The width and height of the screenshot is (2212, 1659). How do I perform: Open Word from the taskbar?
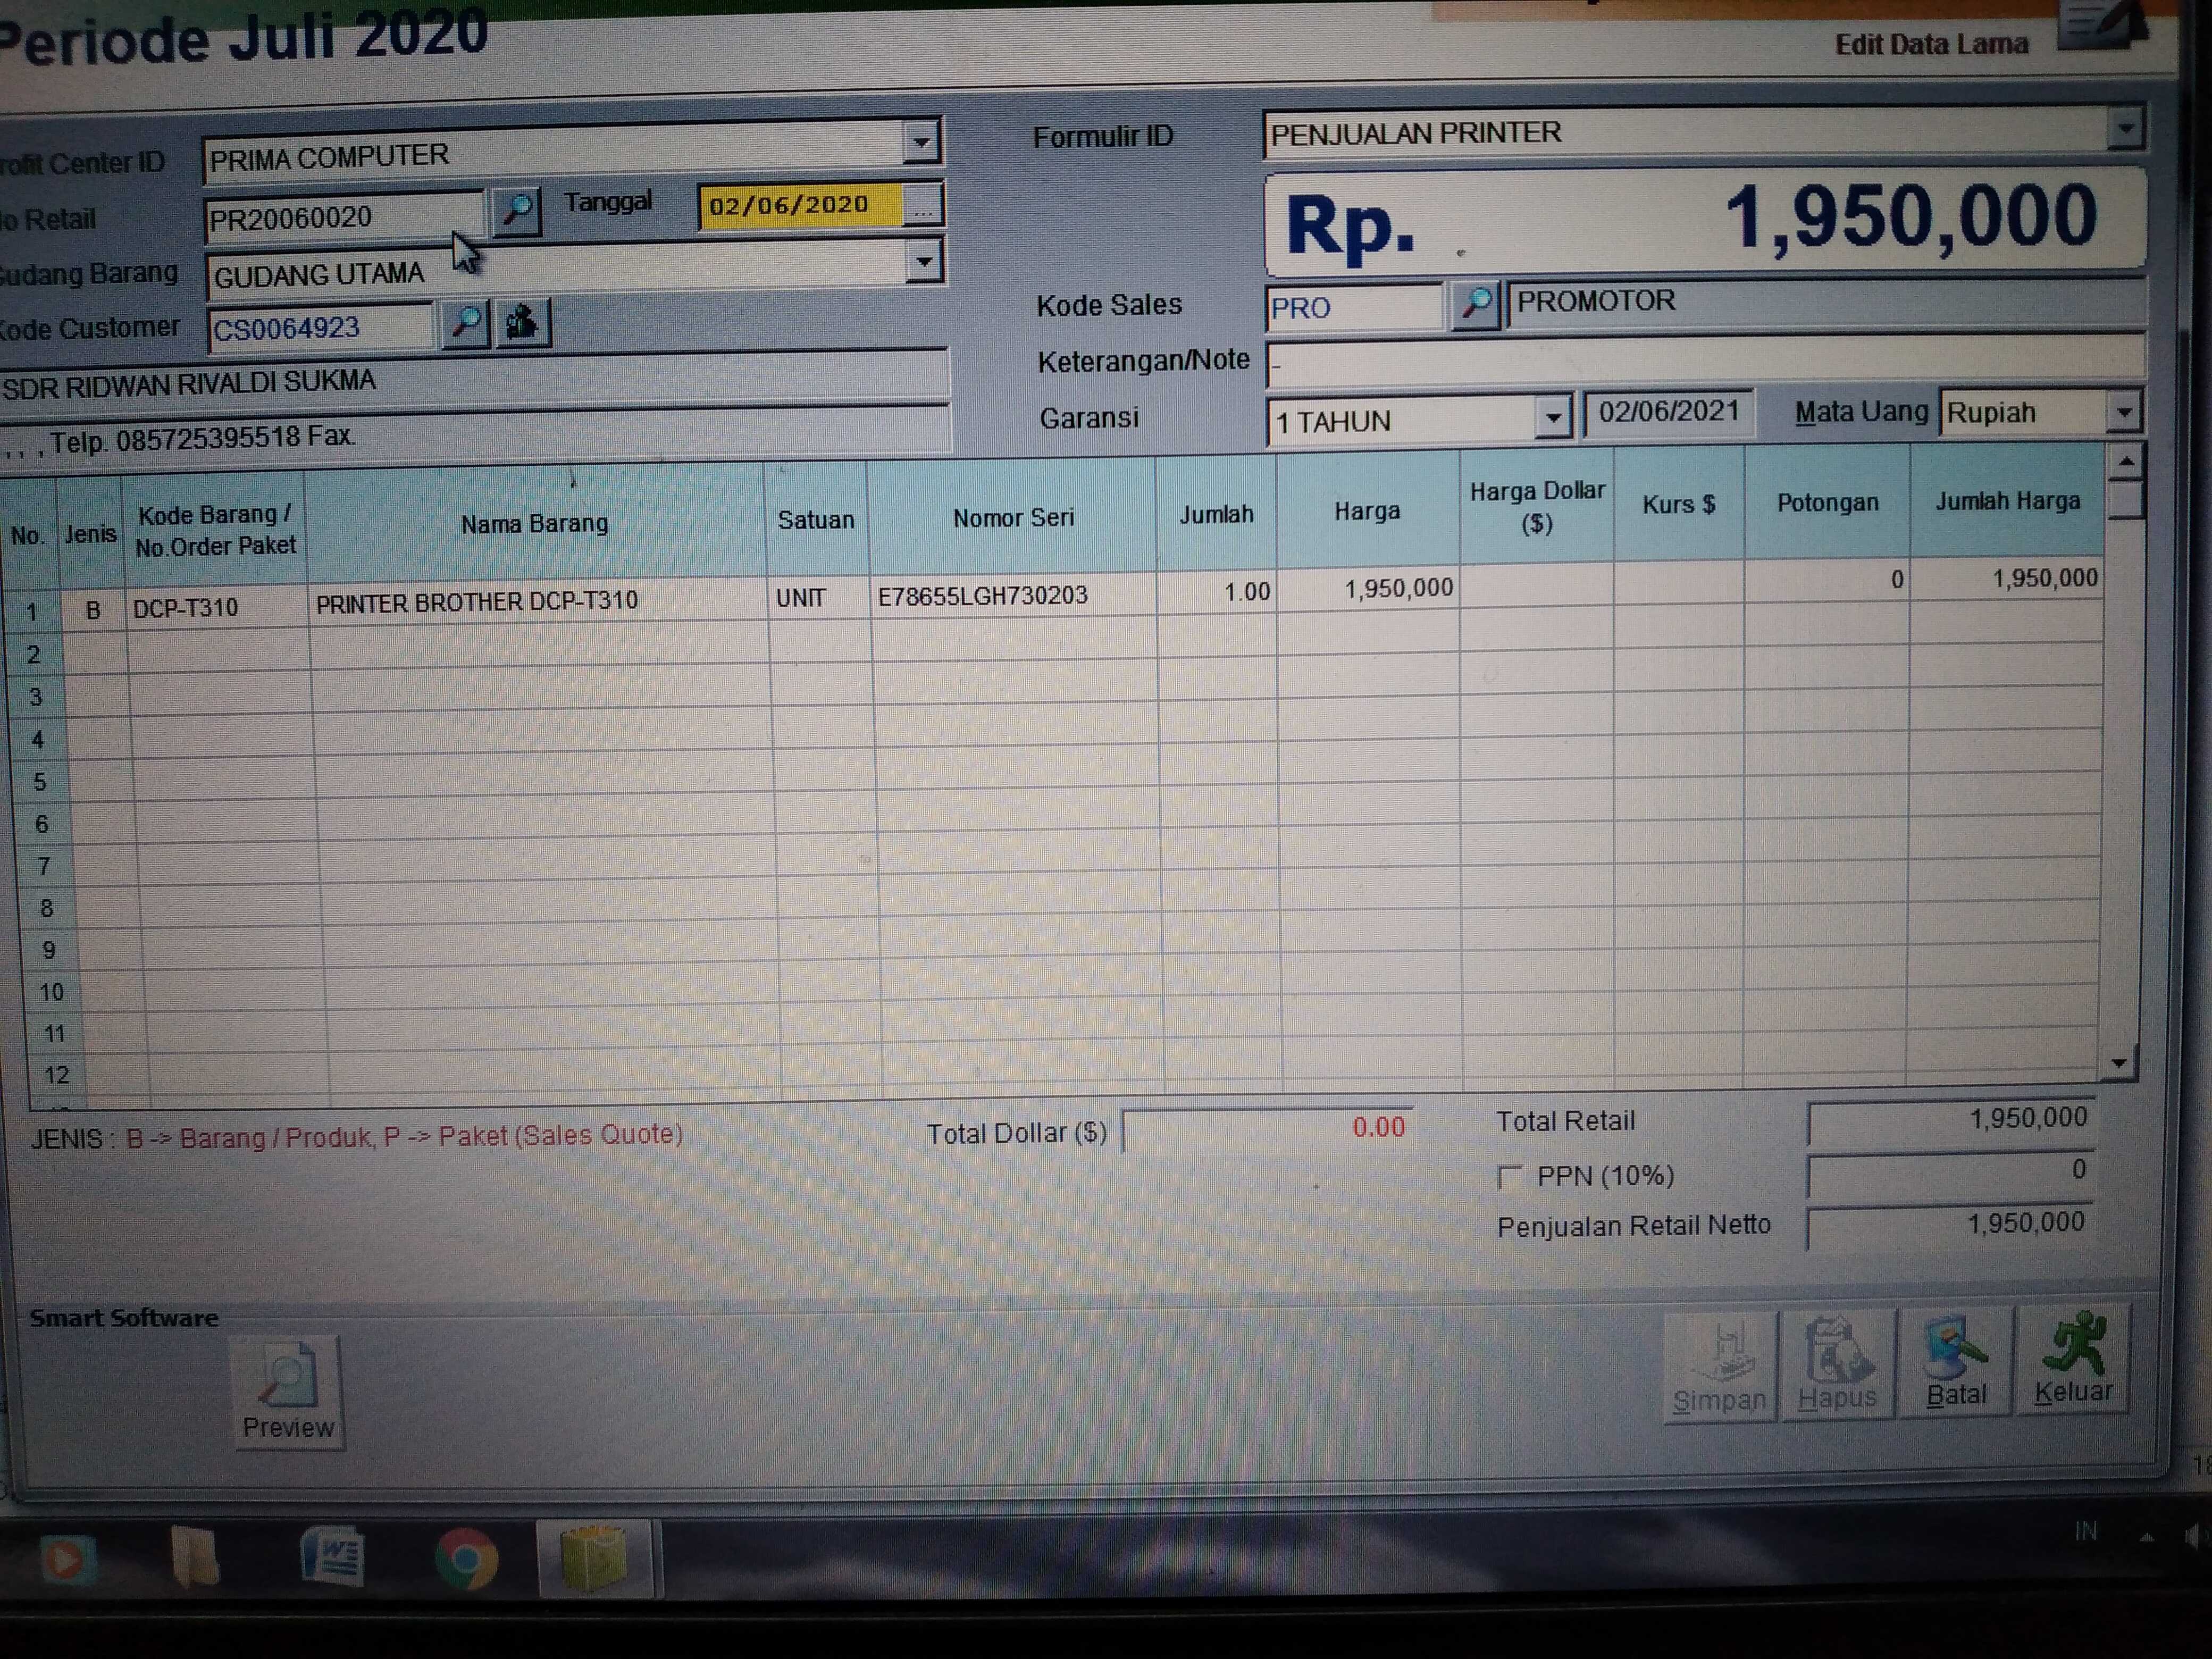pyautogui.click(x=332, y=1557)
